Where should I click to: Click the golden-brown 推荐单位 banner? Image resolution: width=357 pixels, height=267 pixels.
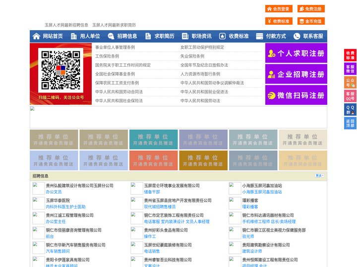tap(203, 160)
